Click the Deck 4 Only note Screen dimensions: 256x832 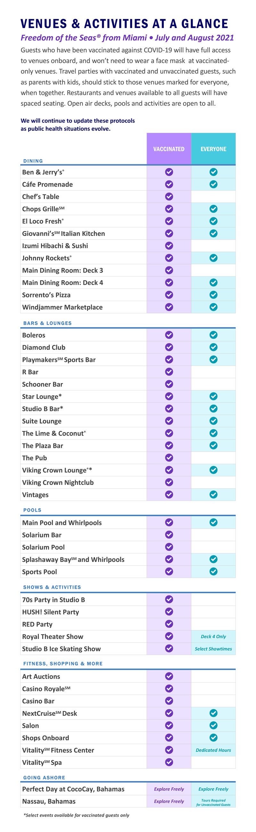tap(213, 636)
